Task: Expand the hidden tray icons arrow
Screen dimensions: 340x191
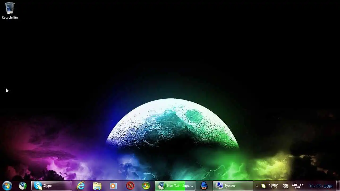Action: (x=257, y=186)
